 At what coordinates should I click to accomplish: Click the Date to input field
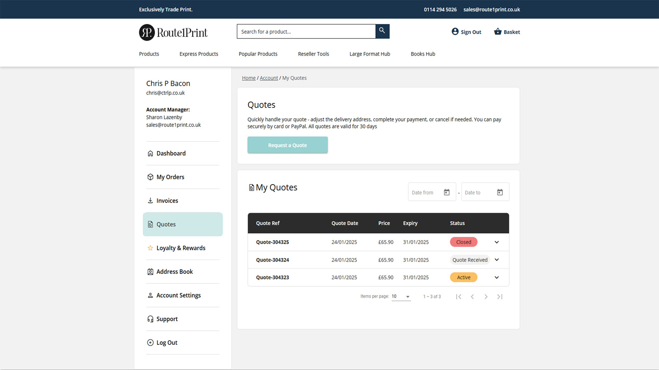point(485,192)
